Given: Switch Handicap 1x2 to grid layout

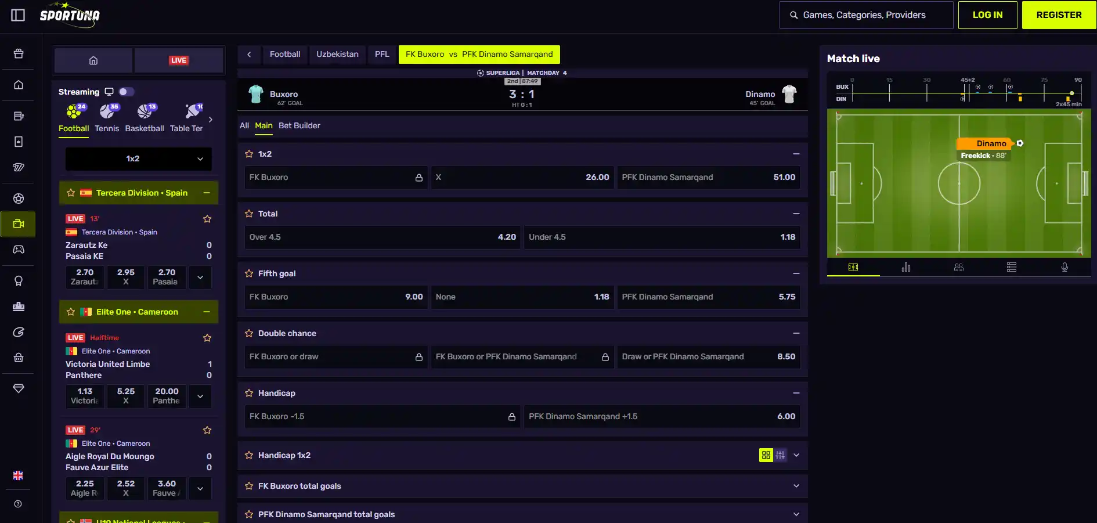Looking at the screenshot, I should [x=766, y=455].
